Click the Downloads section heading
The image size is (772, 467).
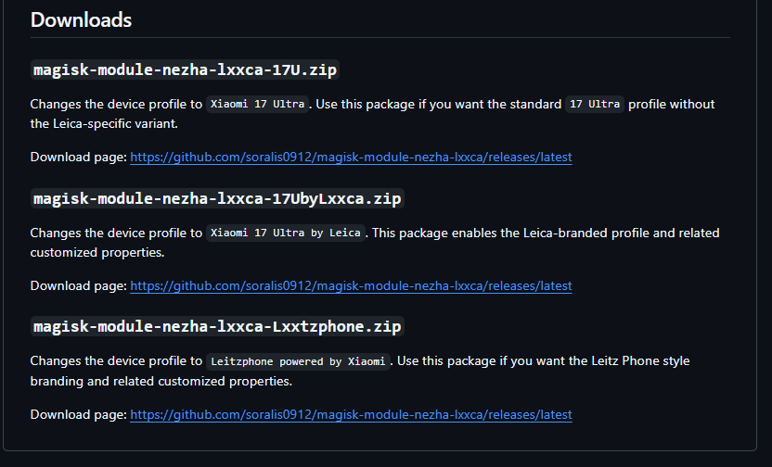(x=81, y=20)
